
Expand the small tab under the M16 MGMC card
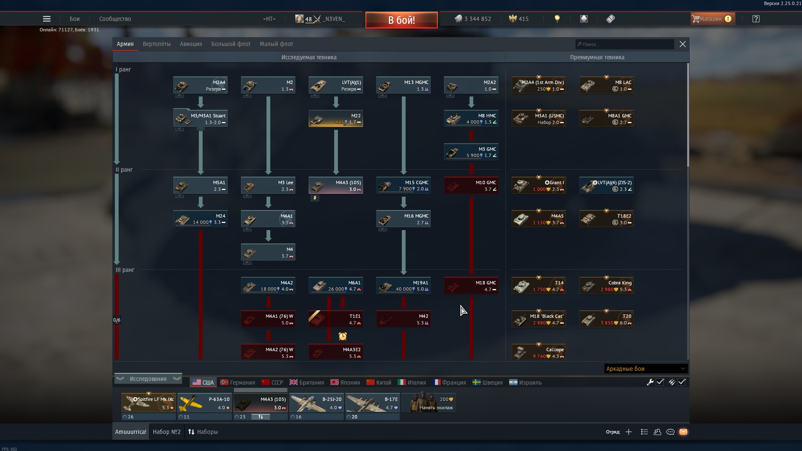[382, 229]
